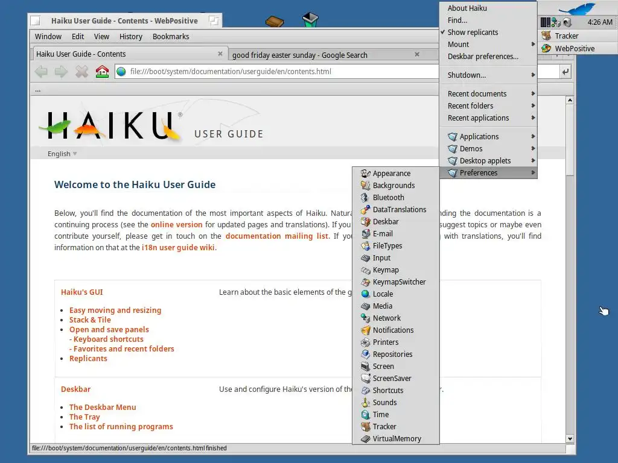Expand the Demos submenu
This screenshot has height=463, width=618.
pyautogui.click(x=488, y=149)
